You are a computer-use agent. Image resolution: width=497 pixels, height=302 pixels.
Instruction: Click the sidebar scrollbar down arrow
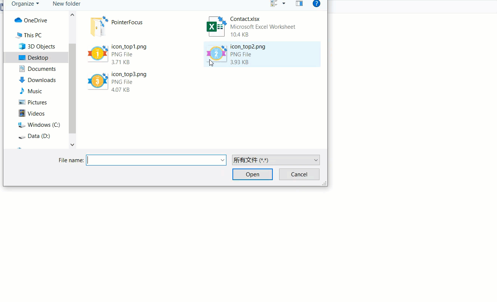click(72, 145)
